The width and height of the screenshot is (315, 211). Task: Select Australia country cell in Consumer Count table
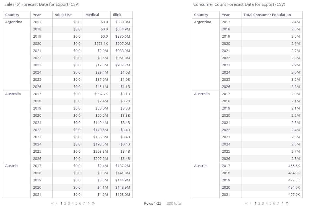(x=202, y=94)
